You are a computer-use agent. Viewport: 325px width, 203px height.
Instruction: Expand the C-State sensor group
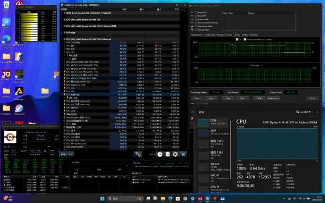[x=63, y=26]
